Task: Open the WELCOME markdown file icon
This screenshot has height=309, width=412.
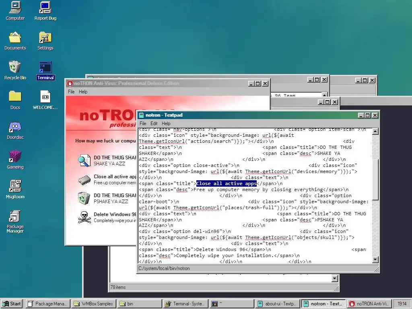Action: tap(45, 100)
